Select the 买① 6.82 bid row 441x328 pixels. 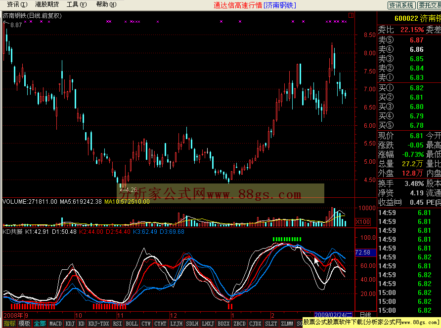(x=409, y=88)
